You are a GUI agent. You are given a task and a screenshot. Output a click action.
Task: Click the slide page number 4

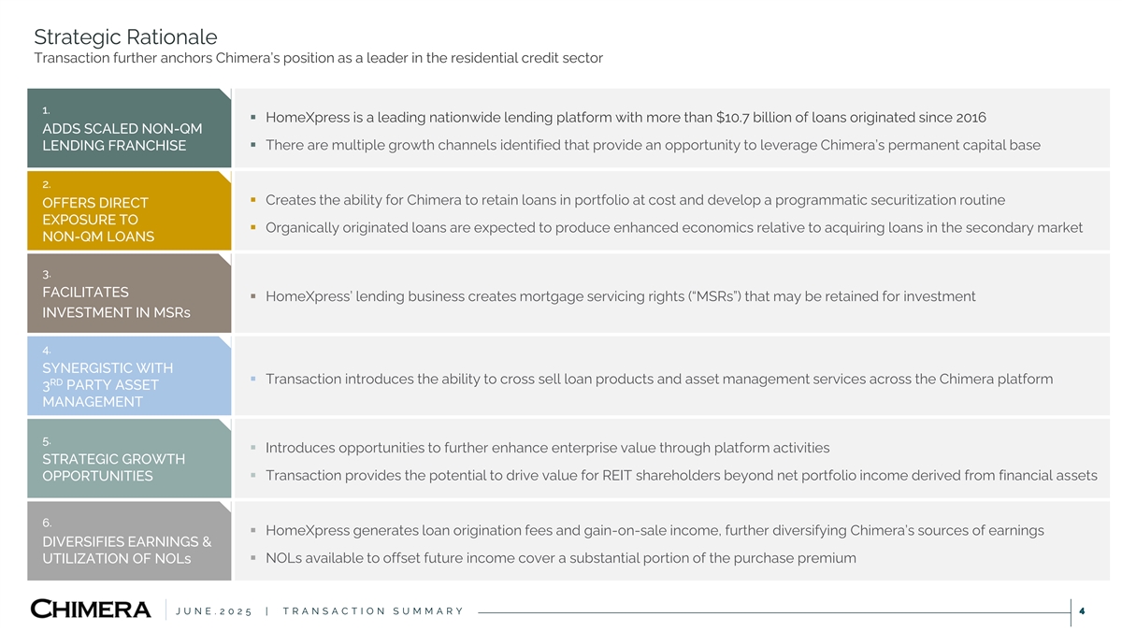(1081, 611)
